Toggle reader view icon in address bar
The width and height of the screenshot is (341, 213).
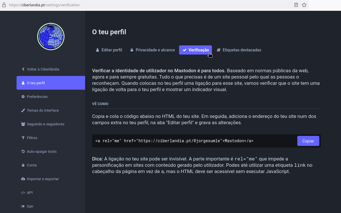click(296, 5)
